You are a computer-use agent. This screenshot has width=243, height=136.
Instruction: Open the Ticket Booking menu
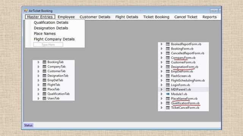156,17
